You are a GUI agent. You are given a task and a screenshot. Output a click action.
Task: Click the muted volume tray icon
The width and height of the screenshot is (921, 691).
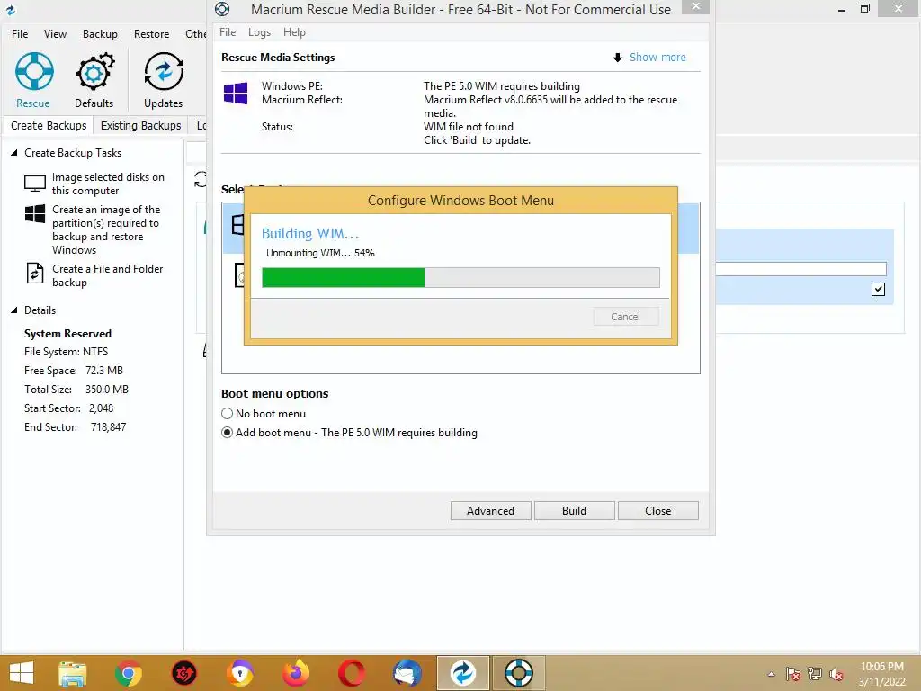(x=836, y=673)
